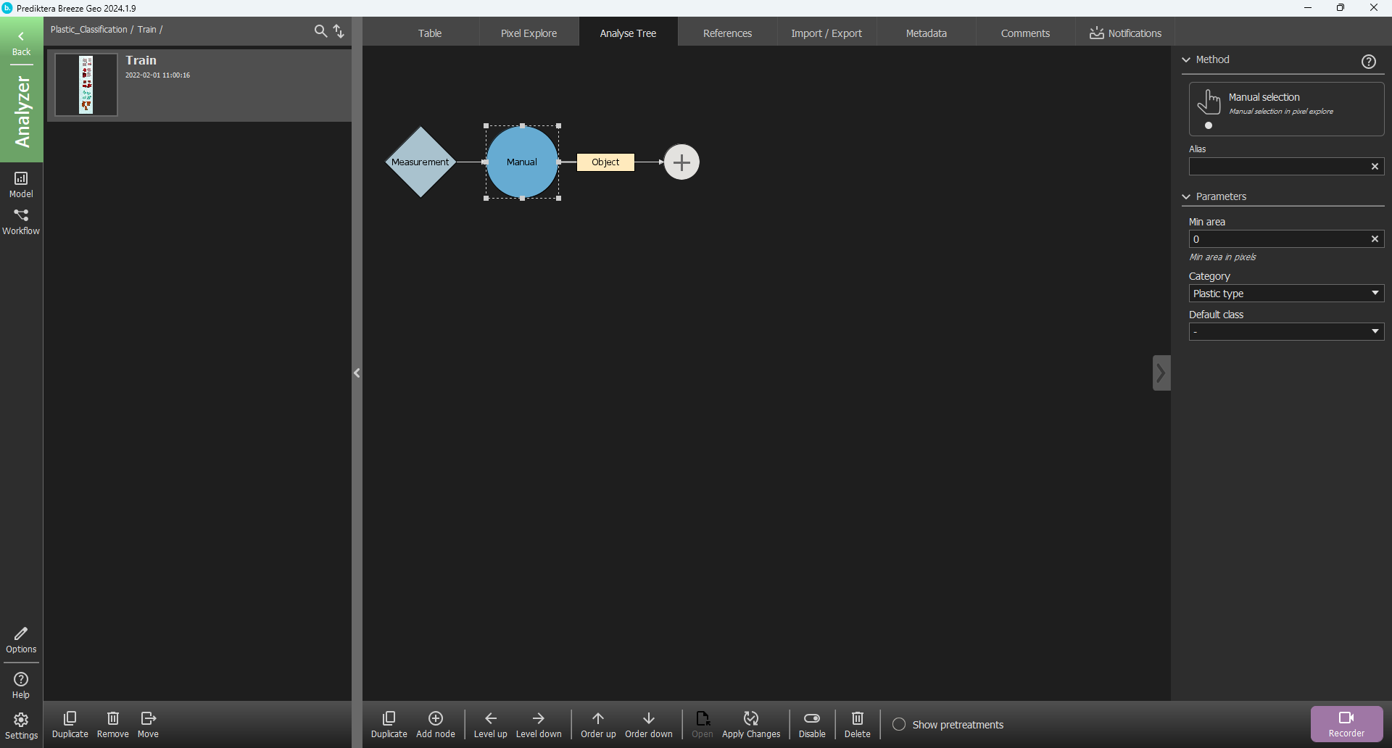Move node Level down
Viewport: 1392px width, 748px height.
(x=538, y=724)
